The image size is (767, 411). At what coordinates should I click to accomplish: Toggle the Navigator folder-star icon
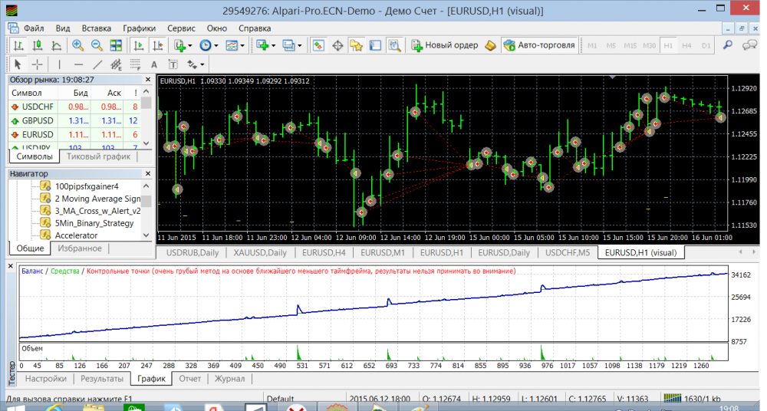click(x=356, y=45)
